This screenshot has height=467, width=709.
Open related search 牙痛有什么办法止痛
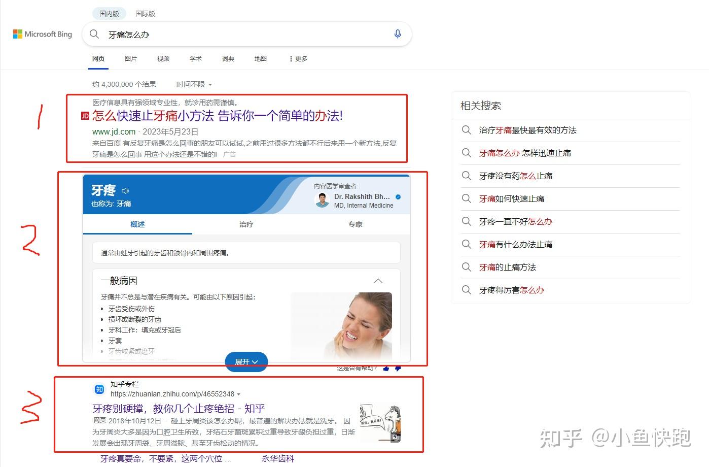click(x=516, y=244)
